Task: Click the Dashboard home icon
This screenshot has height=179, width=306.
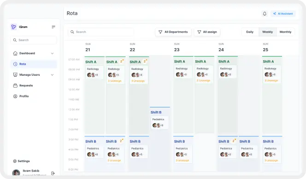Action: (15, 53)
